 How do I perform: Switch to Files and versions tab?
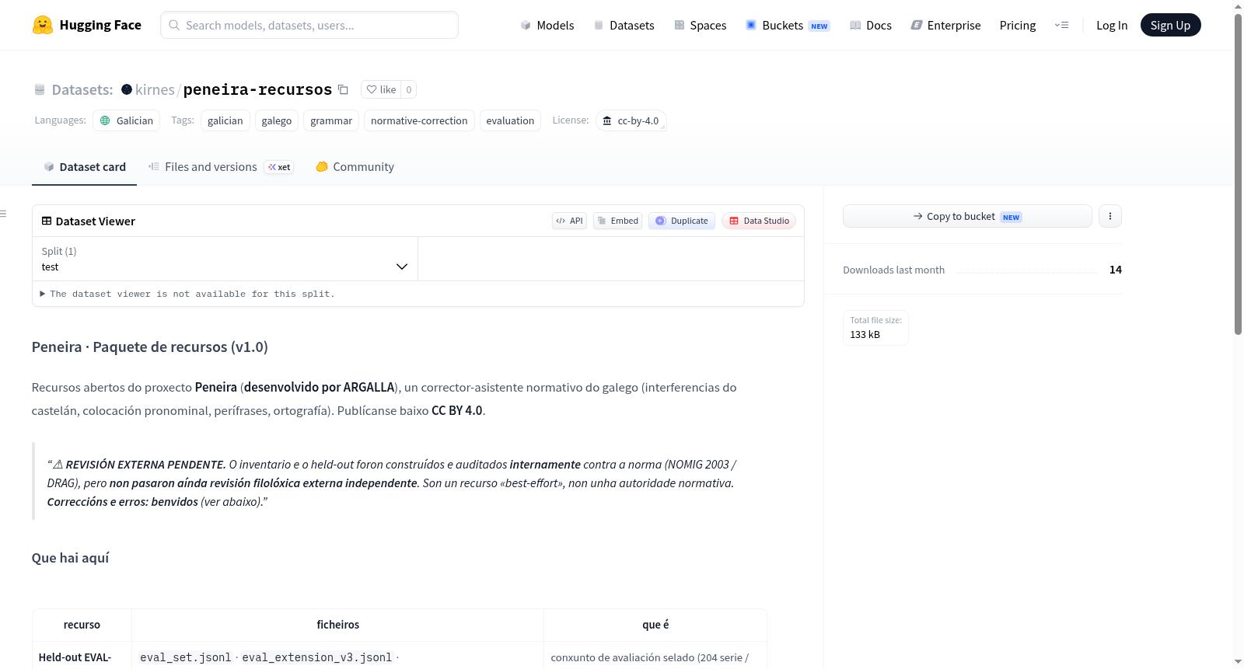pyautogui.click(x=221, y=167)
